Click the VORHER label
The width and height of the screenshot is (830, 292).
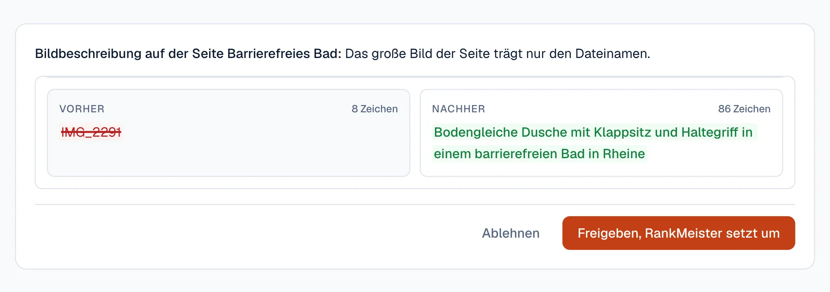coord(82,109)
